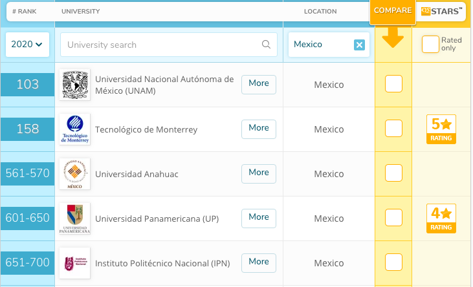Open the Tecnológico de Monterrey logo

click(x=75, y=129)
